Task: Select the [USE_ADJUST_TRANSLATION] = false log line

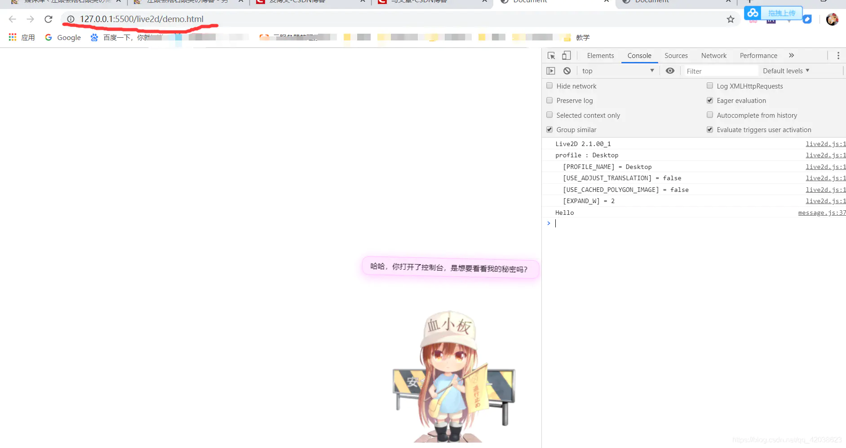Action: coord(622,178)
